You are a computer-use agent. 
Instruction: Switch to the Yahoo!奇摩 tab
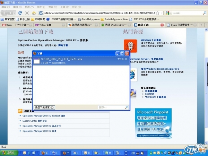[x=50, y=25]
